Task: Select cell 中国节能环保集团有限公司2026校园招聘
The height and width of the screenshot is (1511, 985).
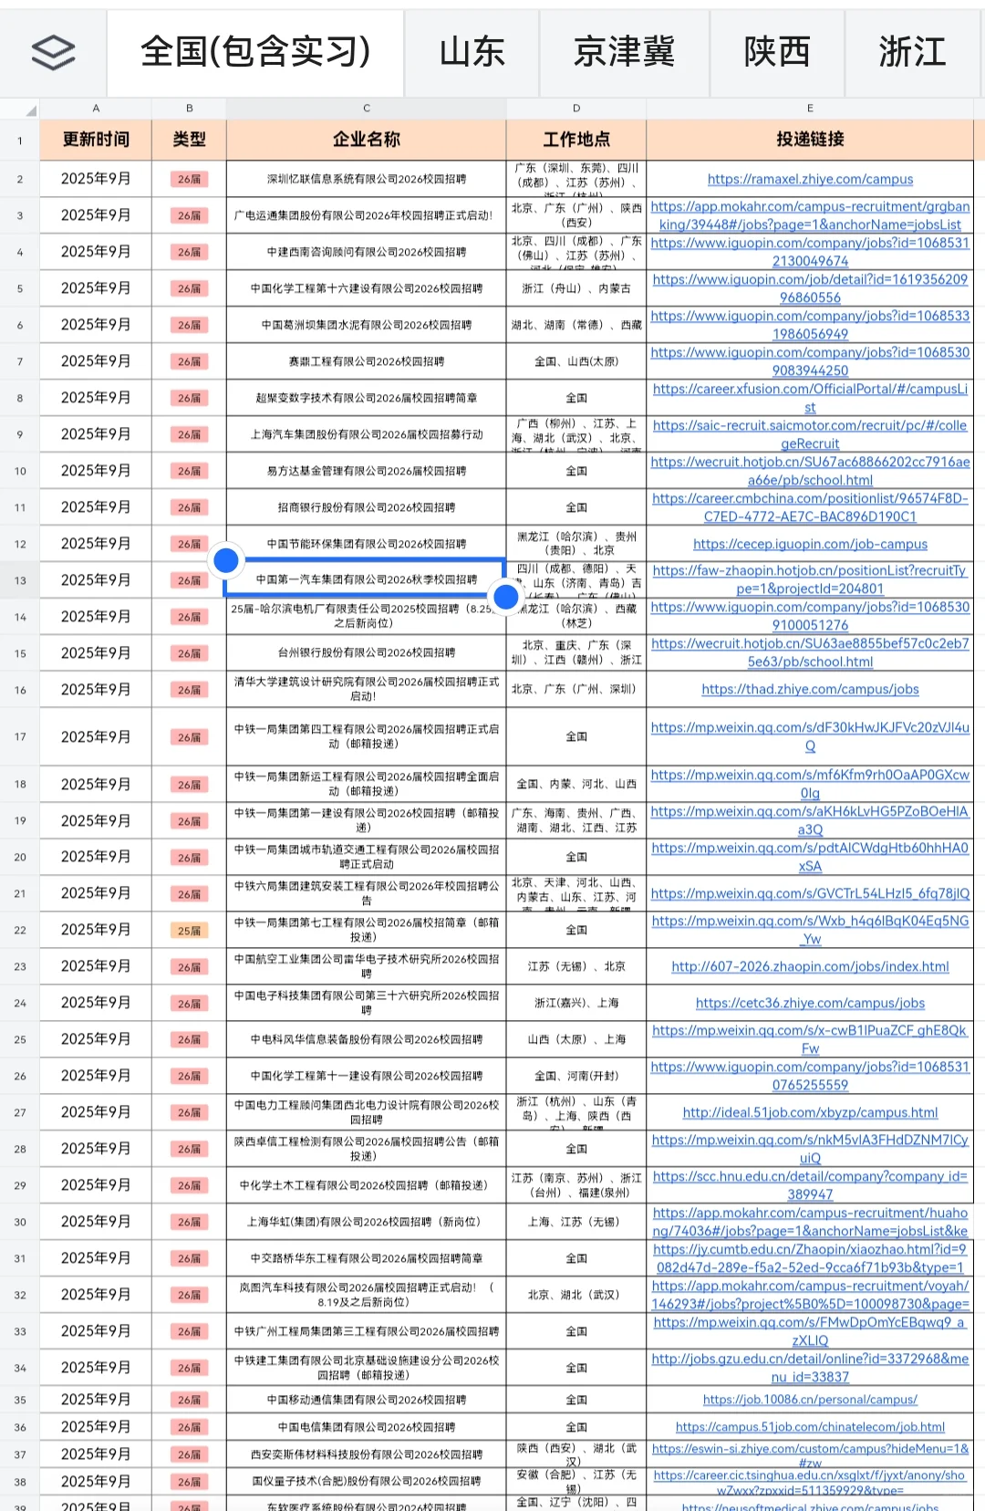Action: click(367, 544)
